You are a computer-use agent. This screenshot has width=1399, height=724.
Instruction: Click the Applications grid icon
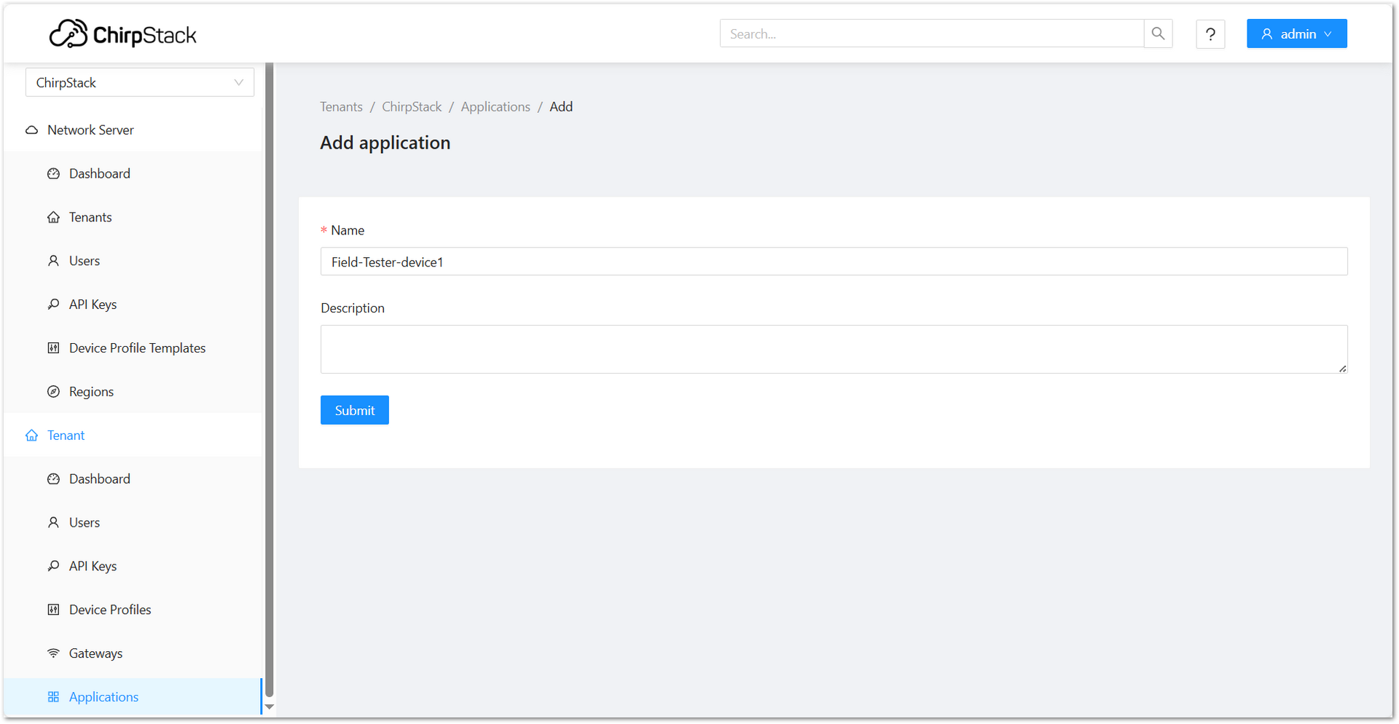point(53,696)
